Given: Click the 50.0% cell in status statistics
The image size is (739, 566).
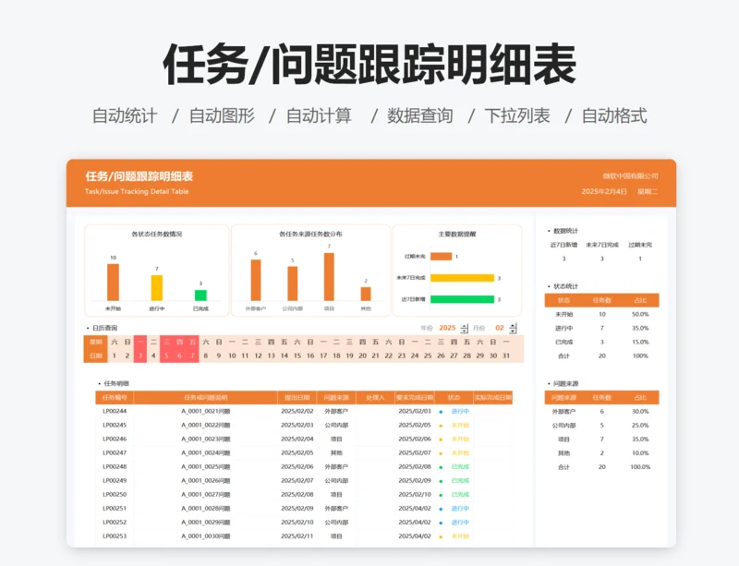Looking at the screenshot, I should tap(640, 314).
